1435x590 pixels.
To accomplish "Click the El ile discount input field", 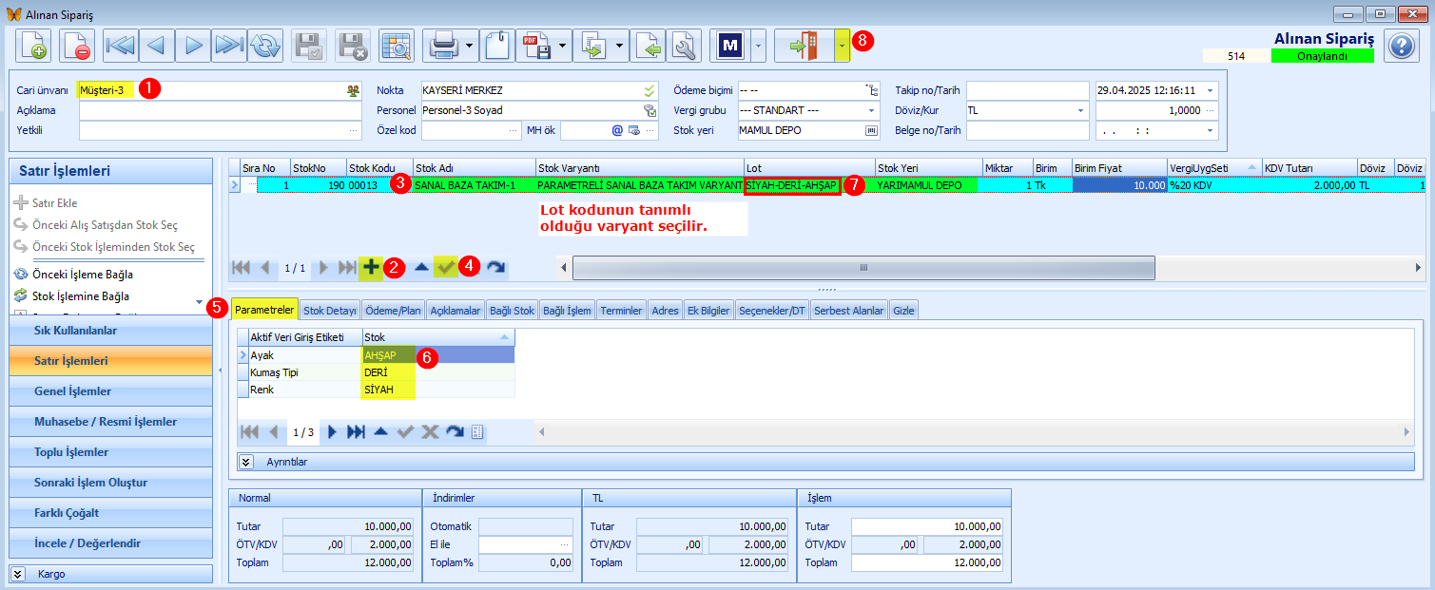I will pyautogui.click(x=526, y=544).
